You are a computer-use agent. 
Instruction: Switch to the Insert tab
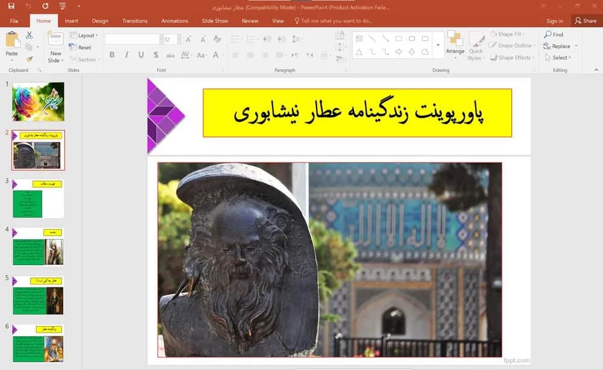click(x=71, y=20)
